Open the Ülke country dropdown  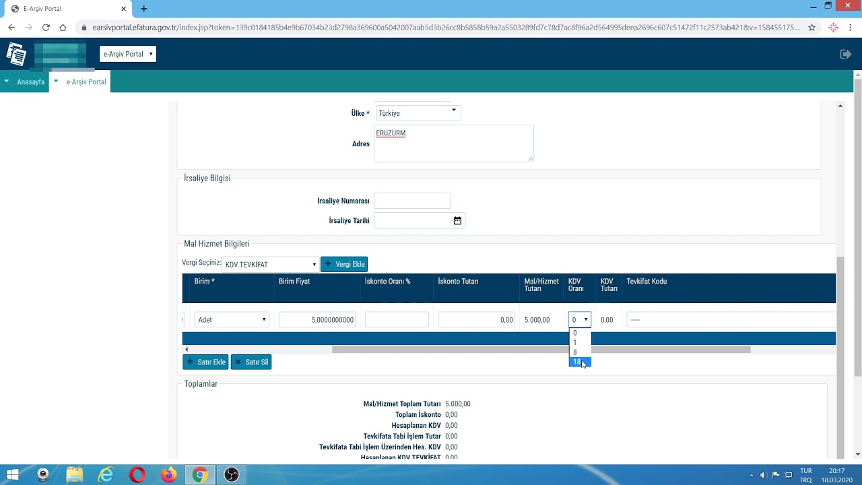pyautogui.click(x=418, y=113)
